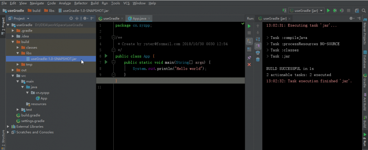Viewport: 368px width, 150px height.
Task: Pin the Run tab with the pin icon
Action: pyautogui.click(x=249, y=58)
